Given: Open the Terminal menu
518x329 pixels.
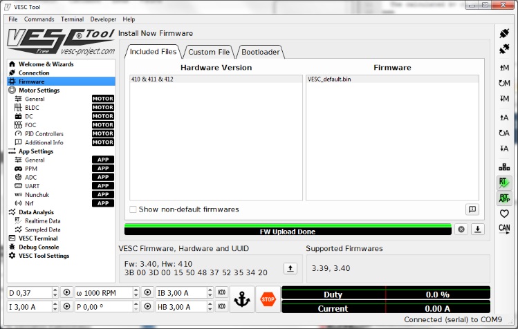Looking at the screenshot, I should point(72,19).
